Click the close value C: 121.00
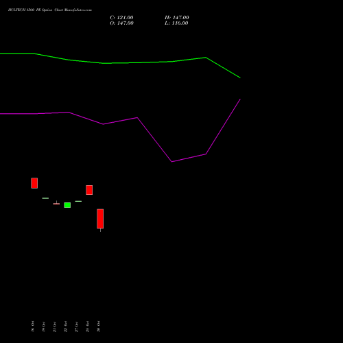This screenshot has width=343, height=343. pyautogui.click(x=121, y=18)
